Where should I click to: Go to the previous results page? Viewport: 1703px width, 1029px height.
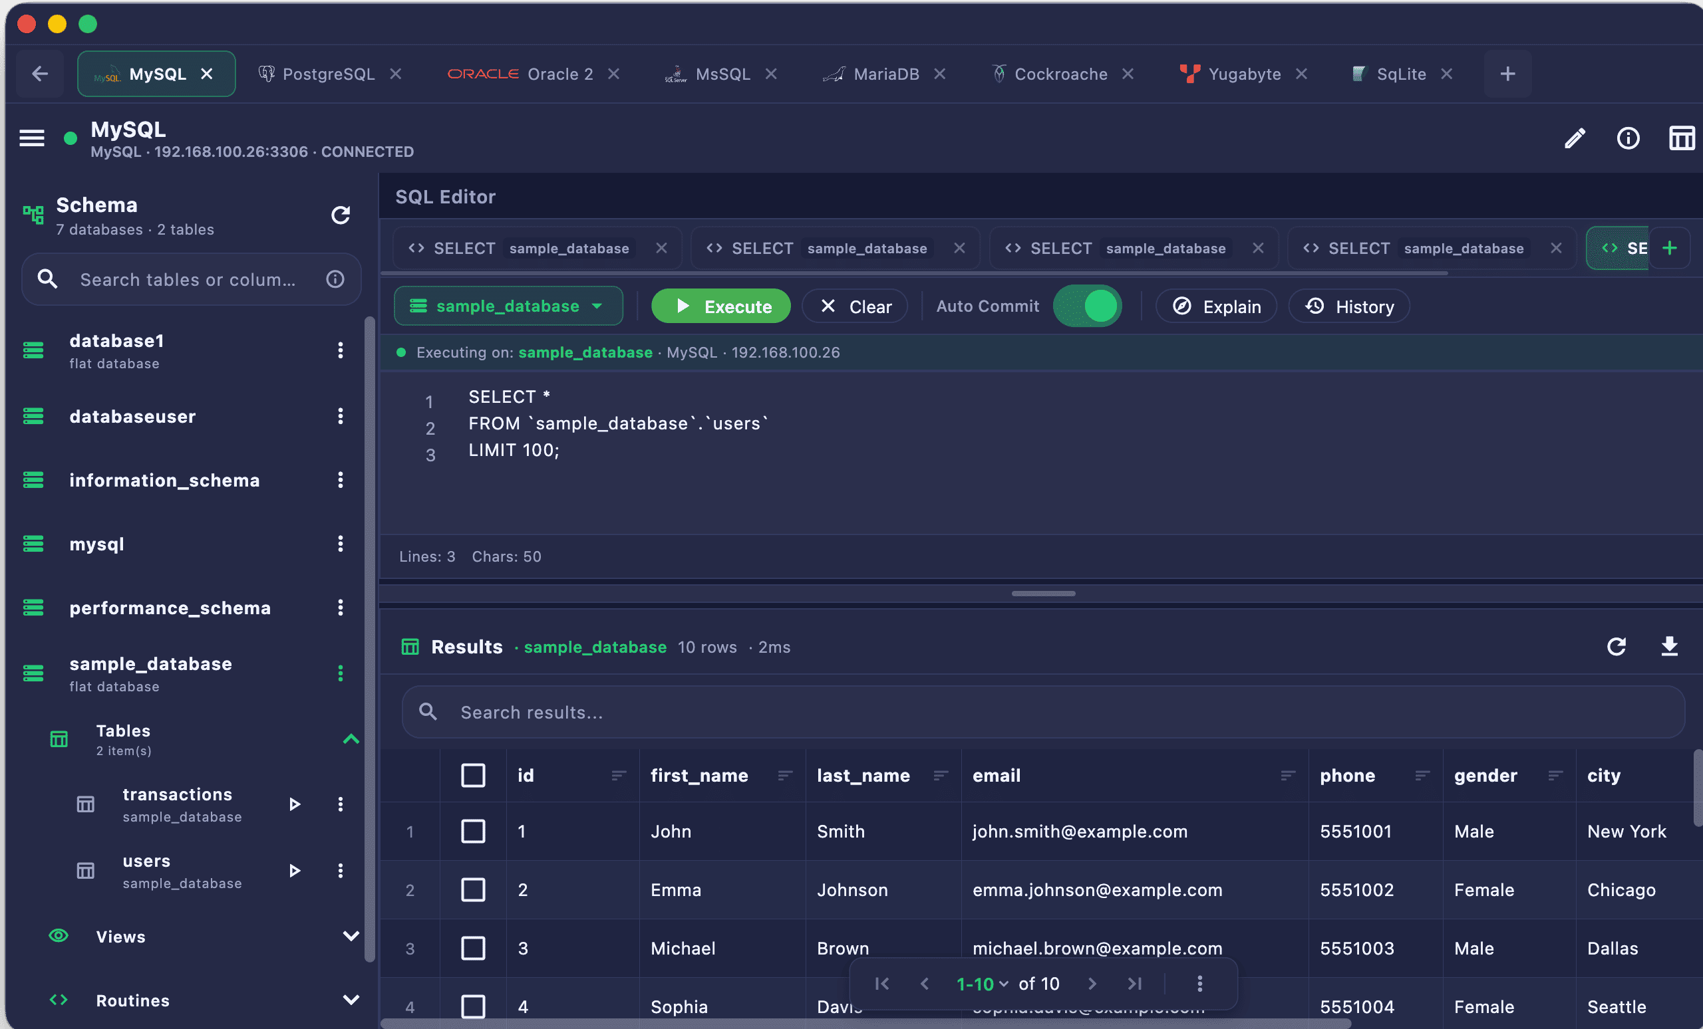pyautogui.click(x=924, y=983)
